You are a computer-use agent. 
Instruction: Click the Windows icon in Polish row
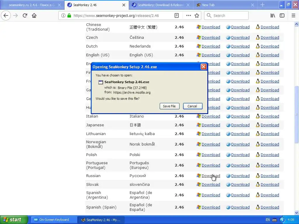click(199, 155)
